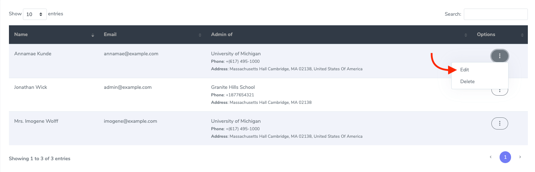Choose Delete from the options menu

(467, 82)
